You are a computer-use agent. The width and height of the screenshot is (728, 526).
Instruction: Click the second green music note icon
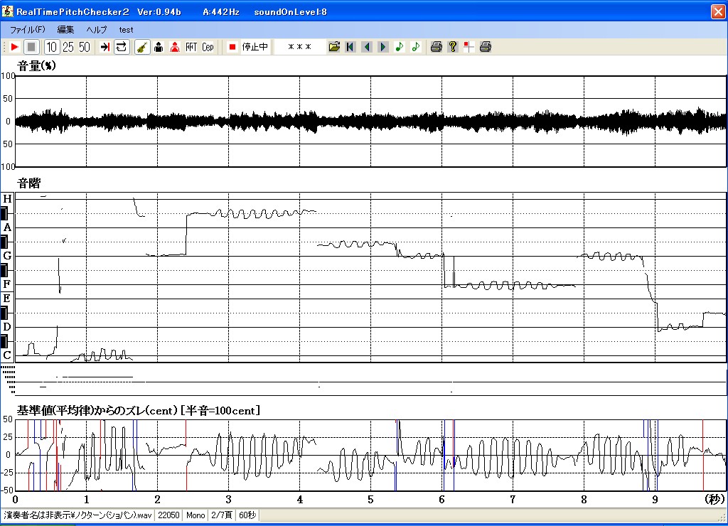pos(415,47)
